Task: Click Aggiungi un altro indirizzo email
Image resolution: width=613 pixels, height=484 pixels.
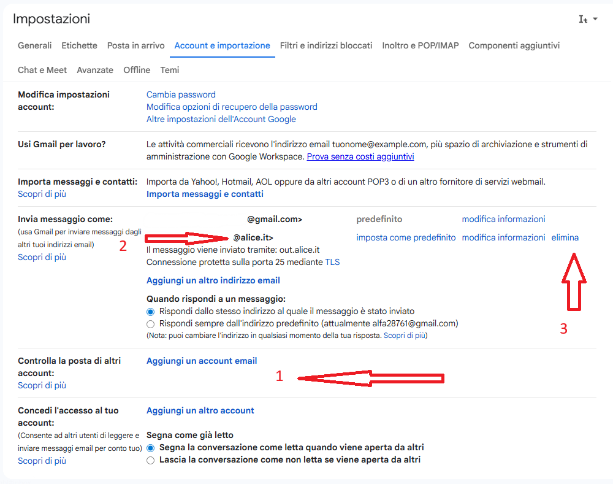Action: pyautogui.click(x=213, y=280)
